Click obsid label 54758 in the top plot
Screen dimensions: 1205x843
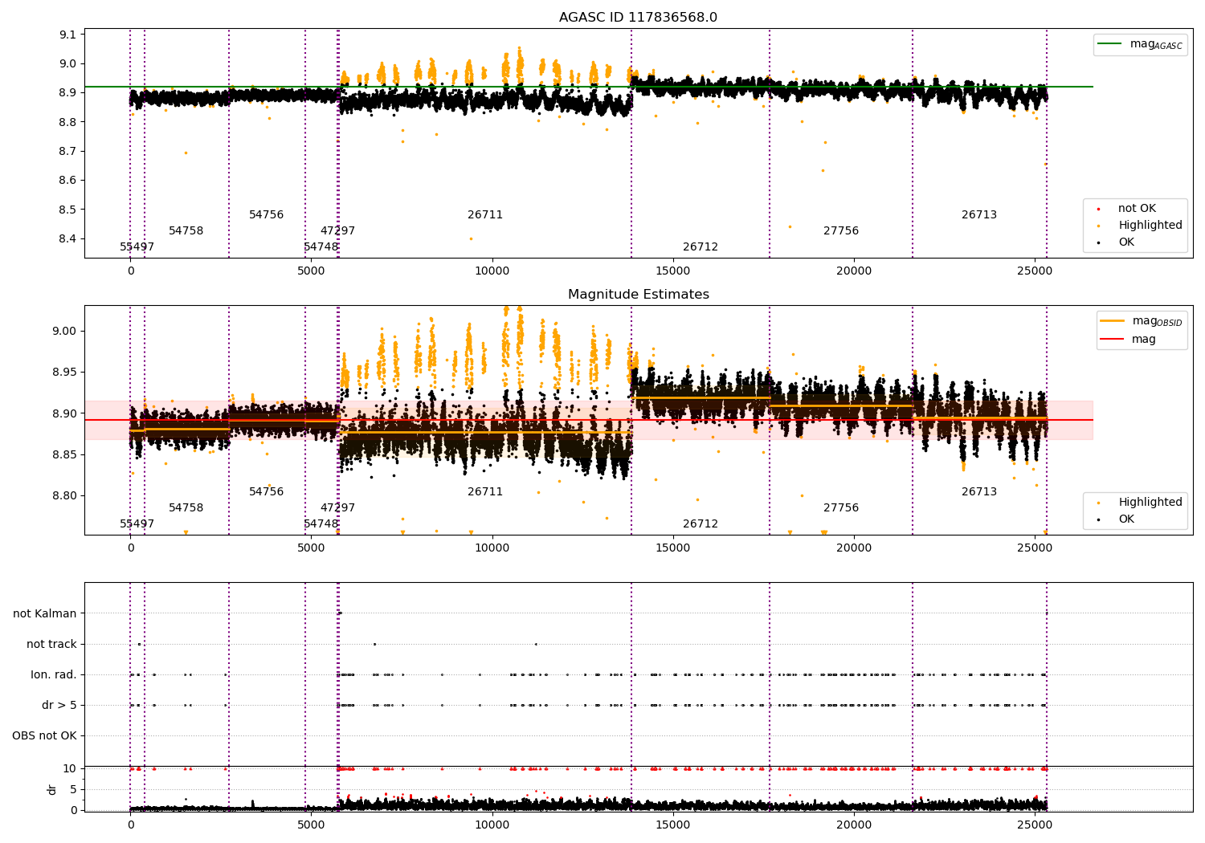(186, 231)
